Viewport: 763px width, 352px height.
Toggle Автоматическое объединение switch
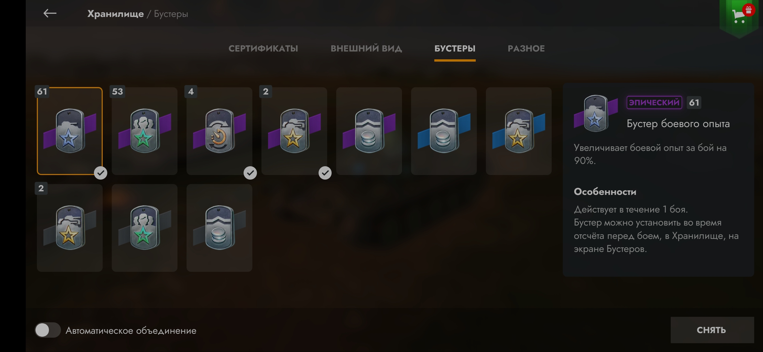pyautogui.click(x=48, y=330)
